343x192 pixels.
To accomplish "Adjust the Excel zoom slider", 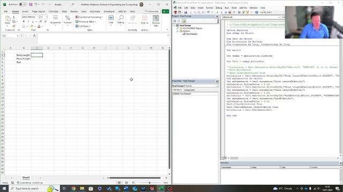I will click(150, 182).
